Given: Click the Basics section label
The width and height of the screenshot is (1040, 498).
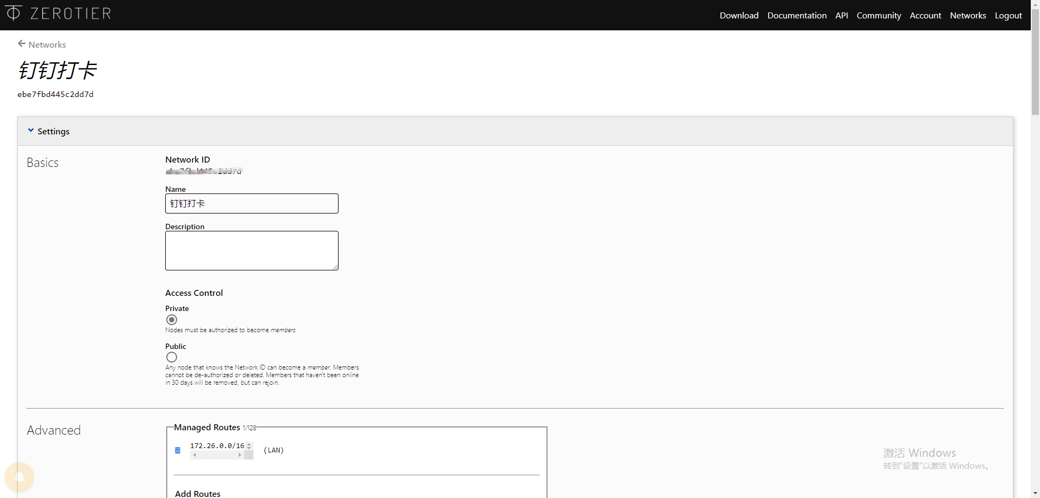Looking at the screenshot, I should pyautogui.click(x=43, y=163).
